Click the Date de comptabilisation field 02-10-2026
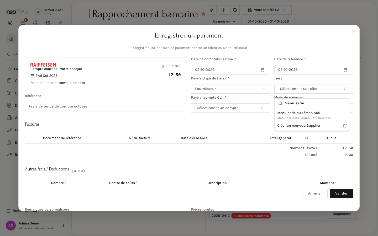Screen dimensions: 378x236 pos(230,70)
